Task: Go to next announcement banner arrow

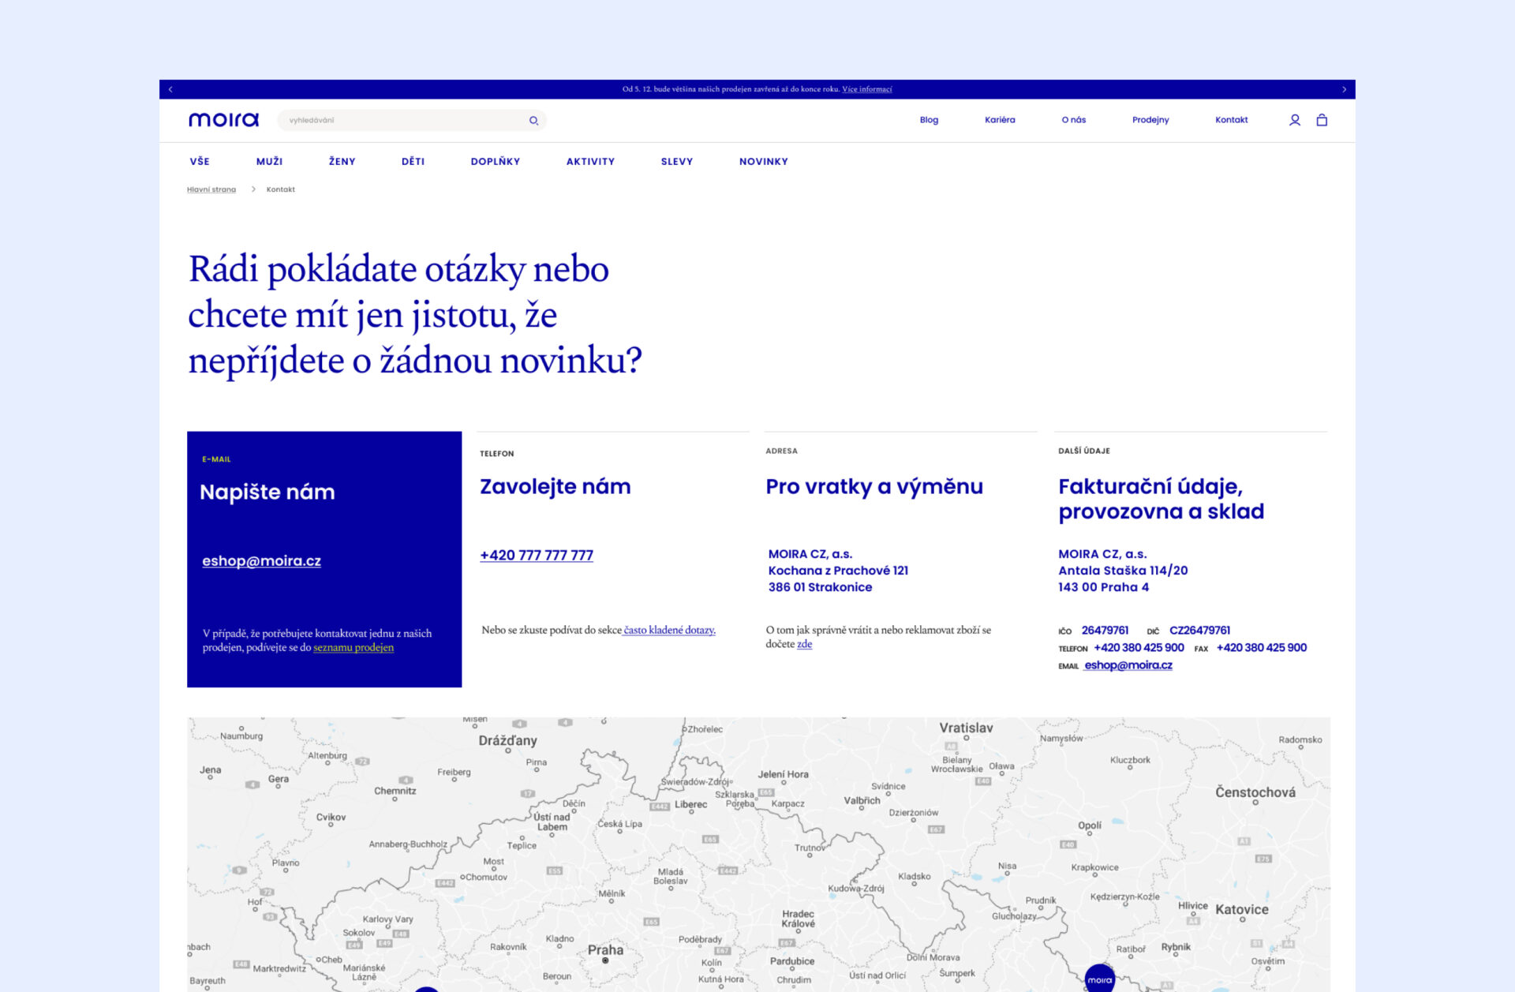Action: [1344, 89]
